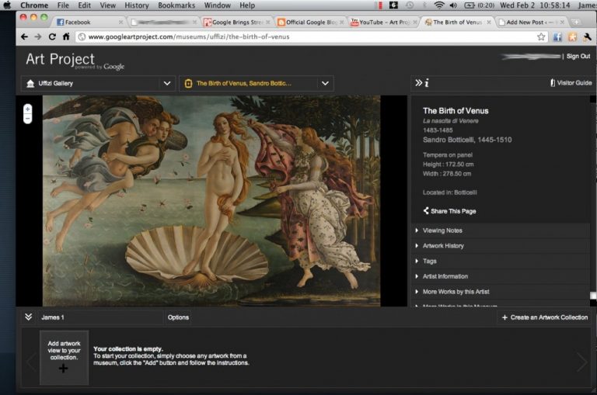Open the Visitor Guide
This screenshot has width=597, height=395.
[571, 83]
